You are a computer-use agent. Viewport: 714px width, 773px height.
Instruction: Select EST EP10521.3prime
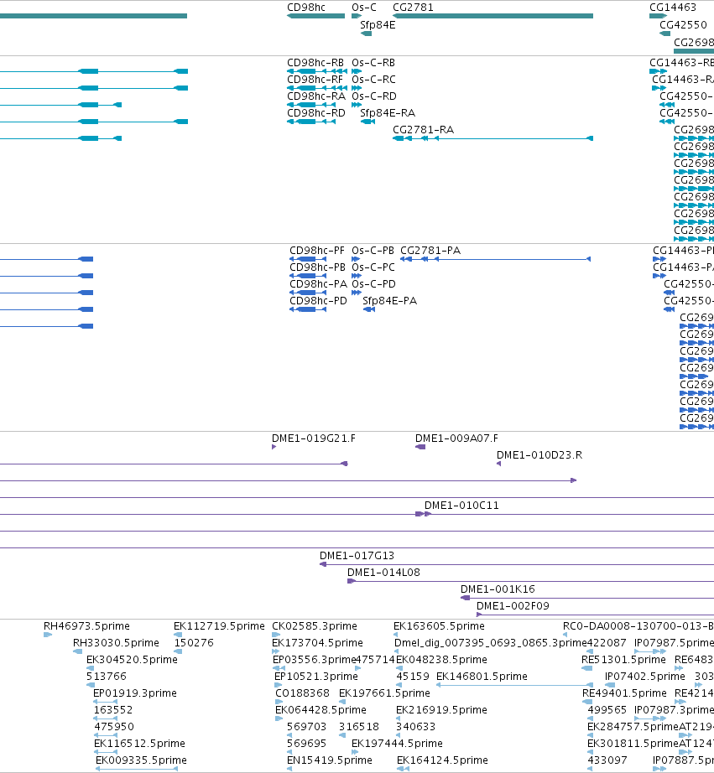click(315, 677)
